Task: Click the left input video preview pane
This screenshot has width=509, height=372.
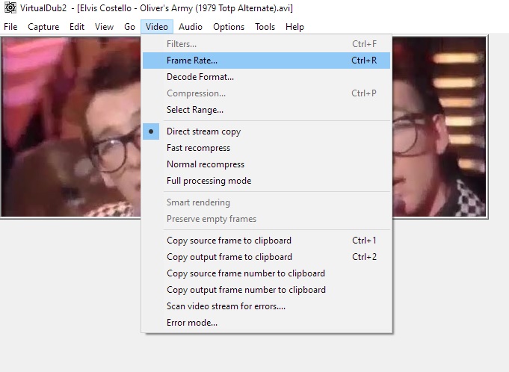Action: 71,127
